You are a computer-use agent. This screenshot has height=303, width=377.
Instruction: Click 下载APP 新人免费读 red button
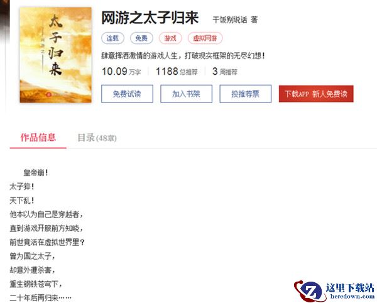point(316,94)
